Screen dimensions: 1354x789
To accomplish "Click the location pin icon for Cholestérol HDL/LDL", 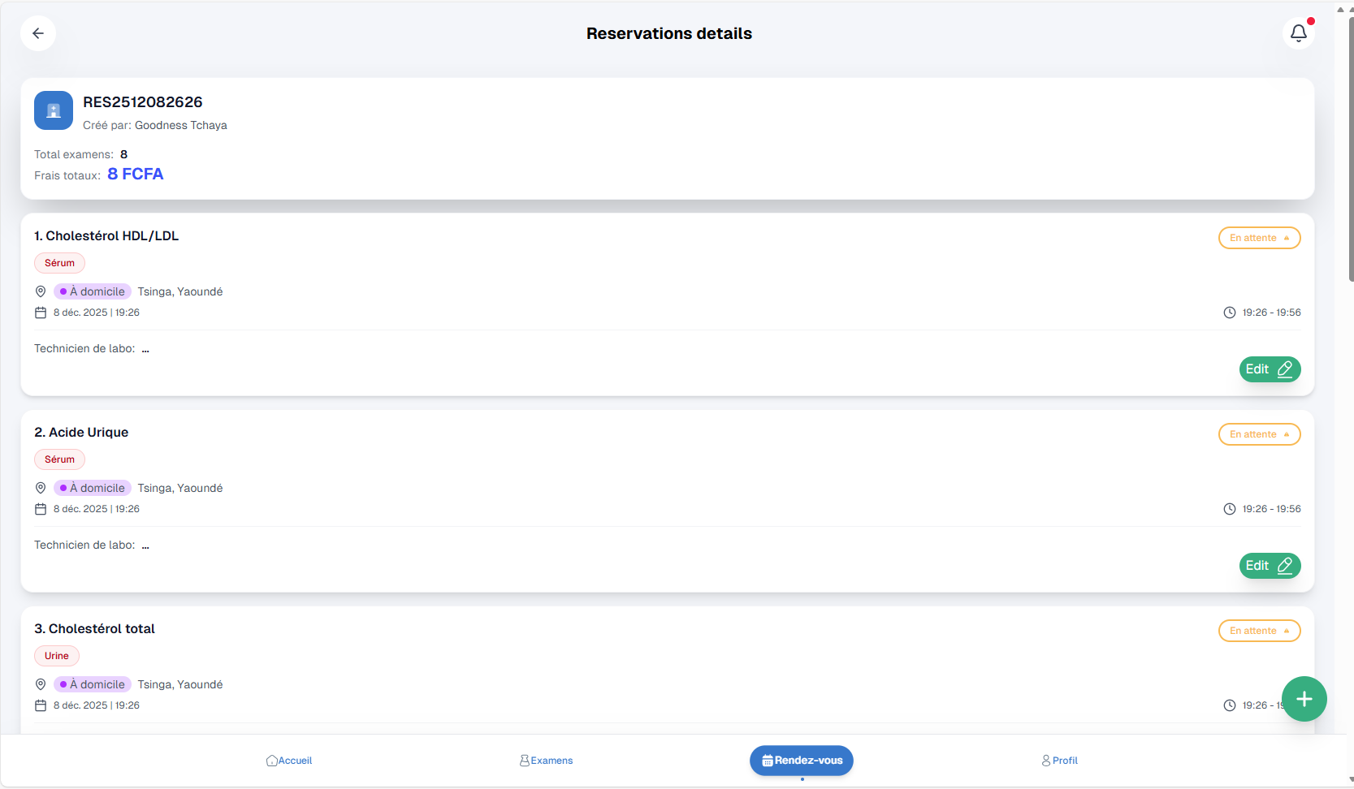I will (41, 291).
